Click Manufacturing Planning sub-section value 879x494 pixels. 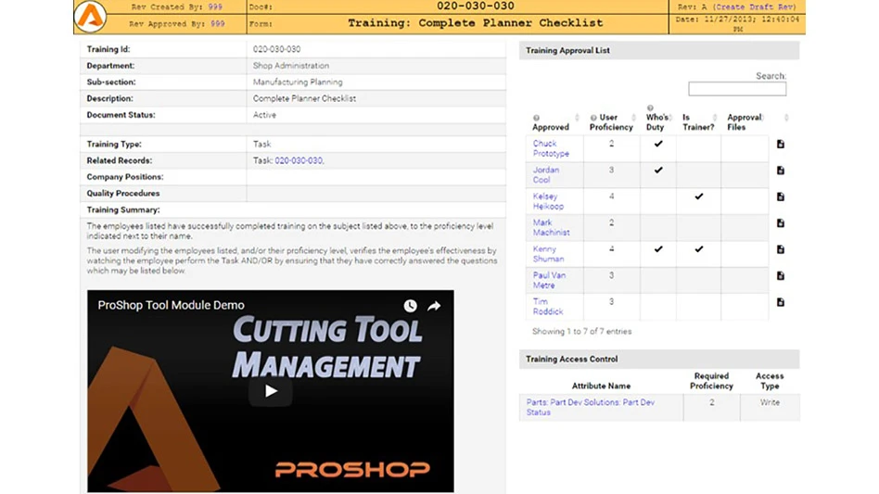click(298, 82)
